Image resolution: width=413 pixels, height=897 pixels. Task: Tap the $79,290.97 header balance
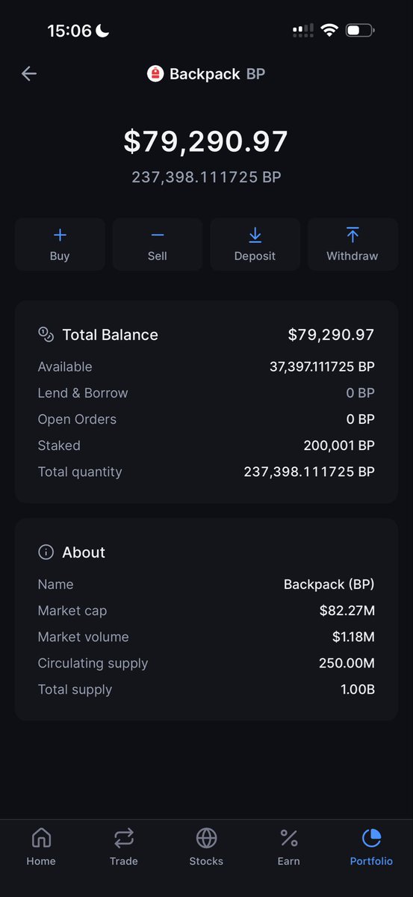[x=206, y=142]
